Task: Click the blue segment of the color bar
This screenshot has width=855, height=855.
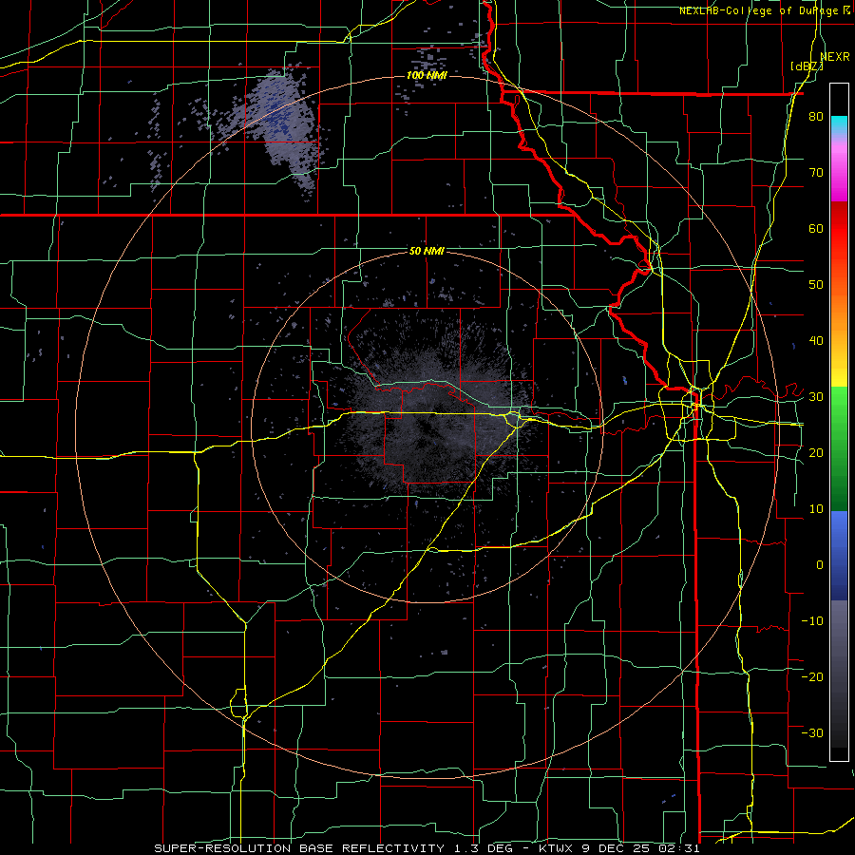Action: [839, 555]
